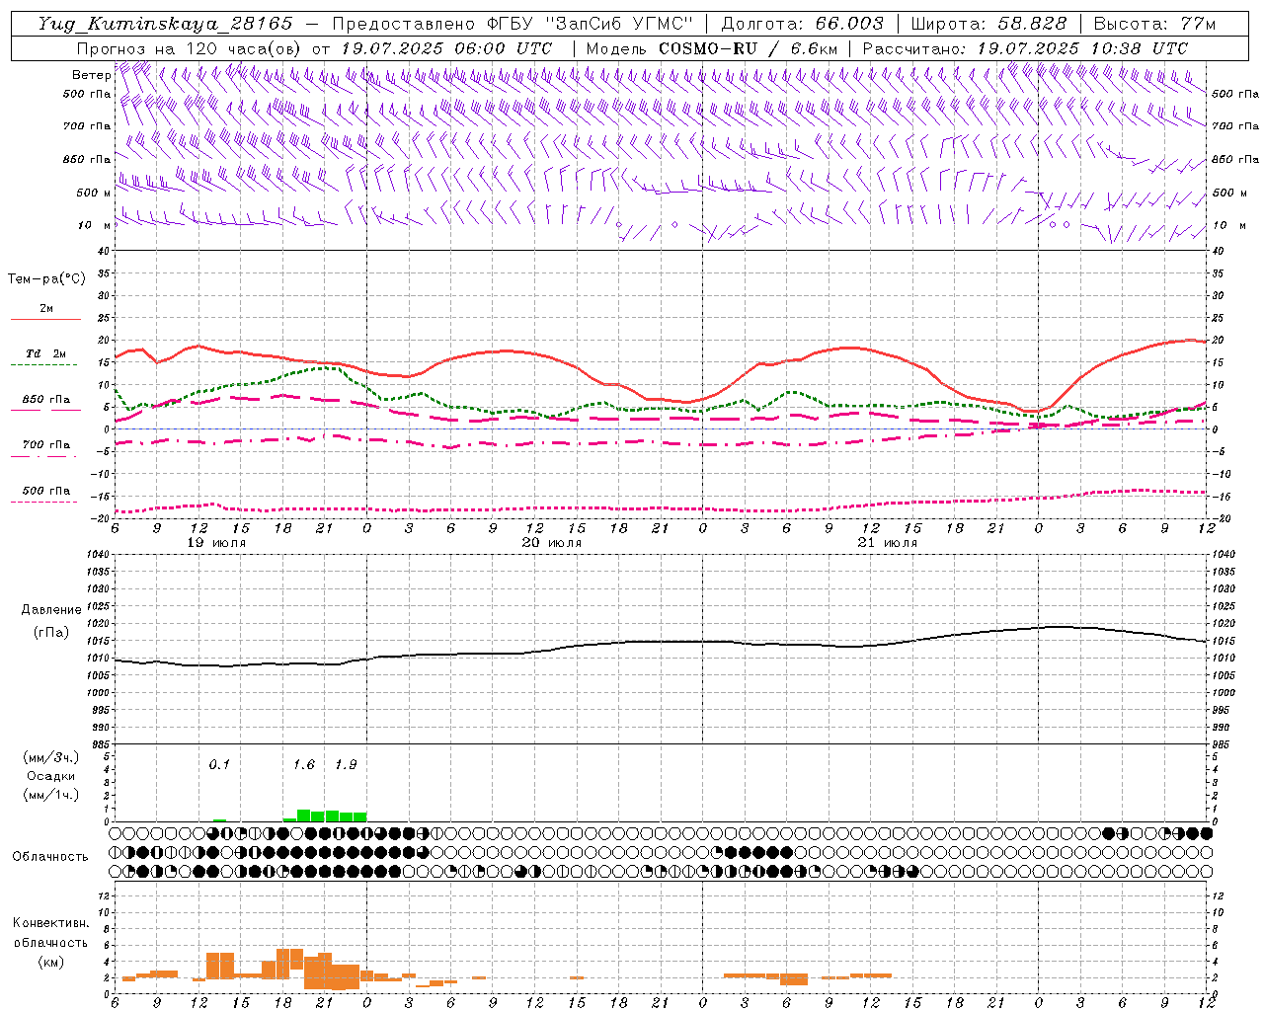
Task: Click the black pressure curve
Action: [x=661, y=643]
